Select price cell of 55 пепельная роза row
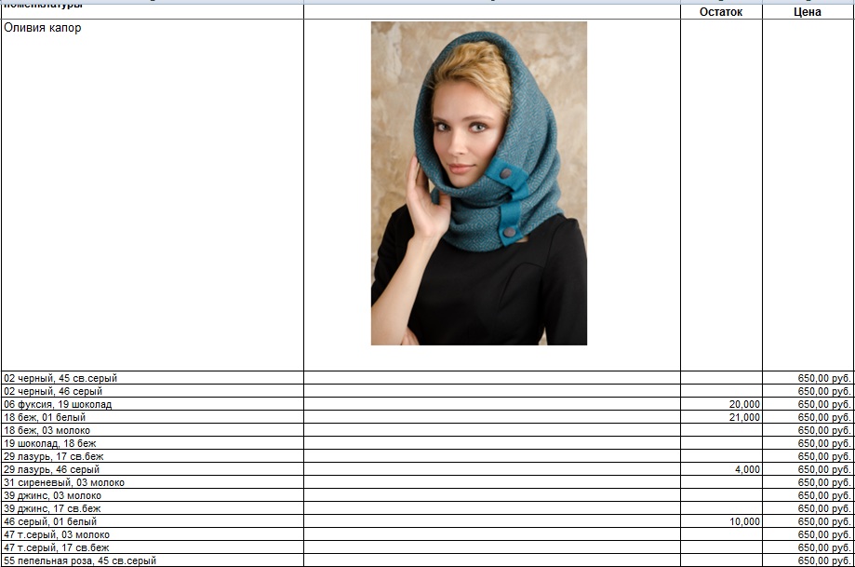 coord(808,560)
